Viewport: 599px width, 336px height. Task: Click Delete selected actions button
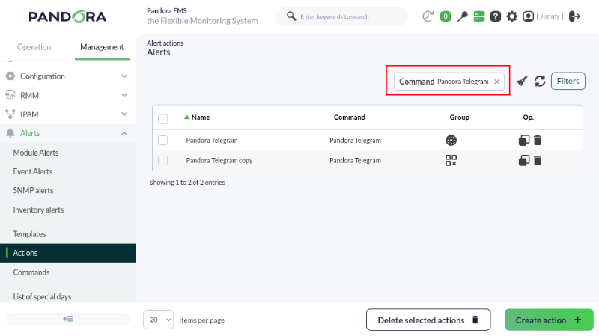428,320
